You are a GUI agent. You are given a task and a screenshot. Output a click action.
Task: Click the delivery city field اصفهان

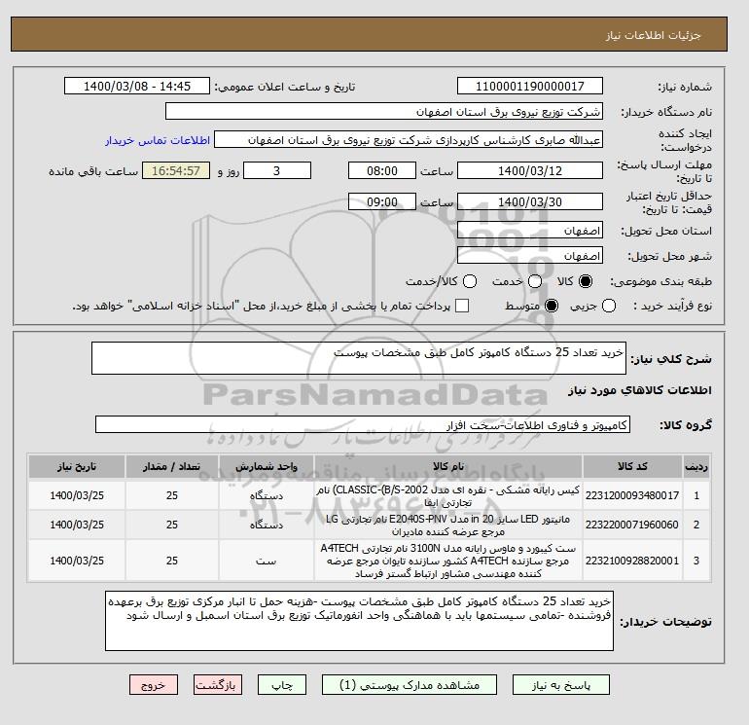530,255
